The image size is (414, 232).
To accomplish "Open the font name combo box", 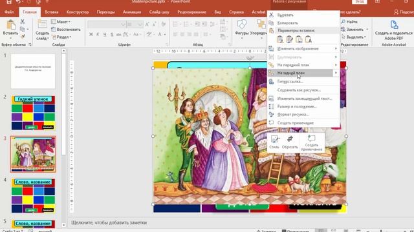I will [107, 24].
